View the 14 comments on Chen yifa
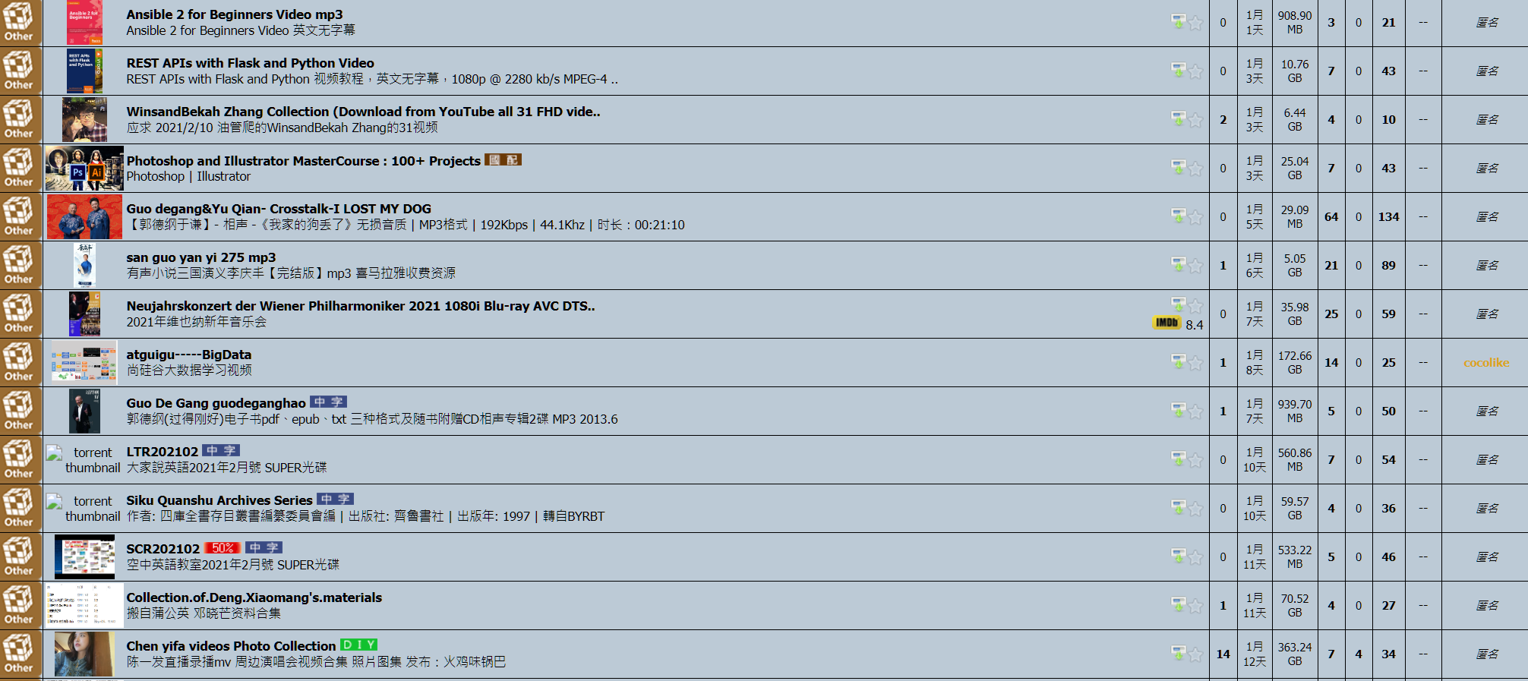 (x=1223, y=654)
